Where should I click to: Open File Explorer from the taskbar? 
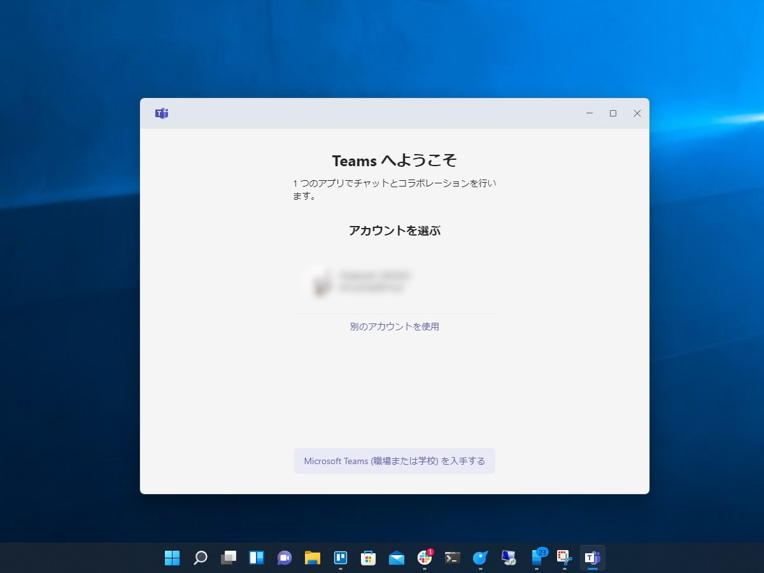(x=311, y=558)
